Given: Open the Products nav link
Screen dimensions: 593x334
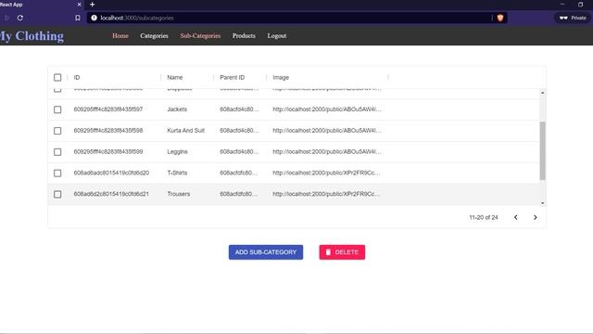Looking at the screenshot, I should pyautogui.click(x=244, y=36).
